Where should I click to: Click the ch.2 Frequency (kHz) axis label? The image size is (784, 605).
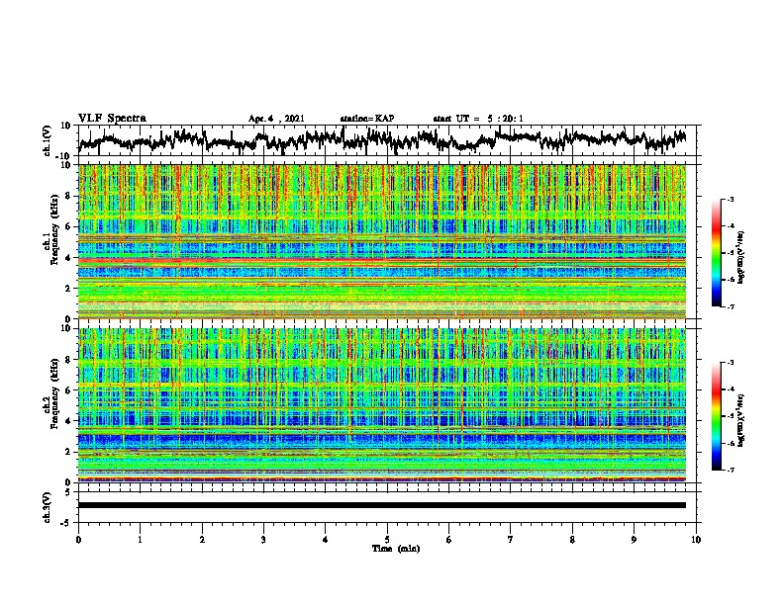tap(50, 393)
